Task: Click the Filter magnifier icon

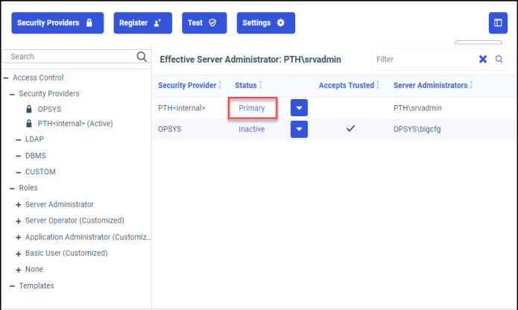Action: [x=499, y=60]
